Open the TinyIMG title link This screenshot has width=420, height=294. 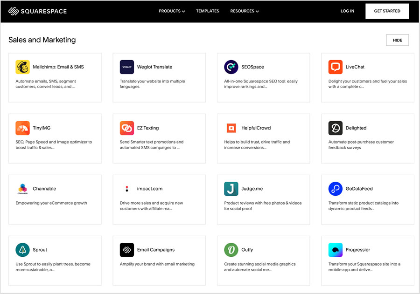[42, 128]
